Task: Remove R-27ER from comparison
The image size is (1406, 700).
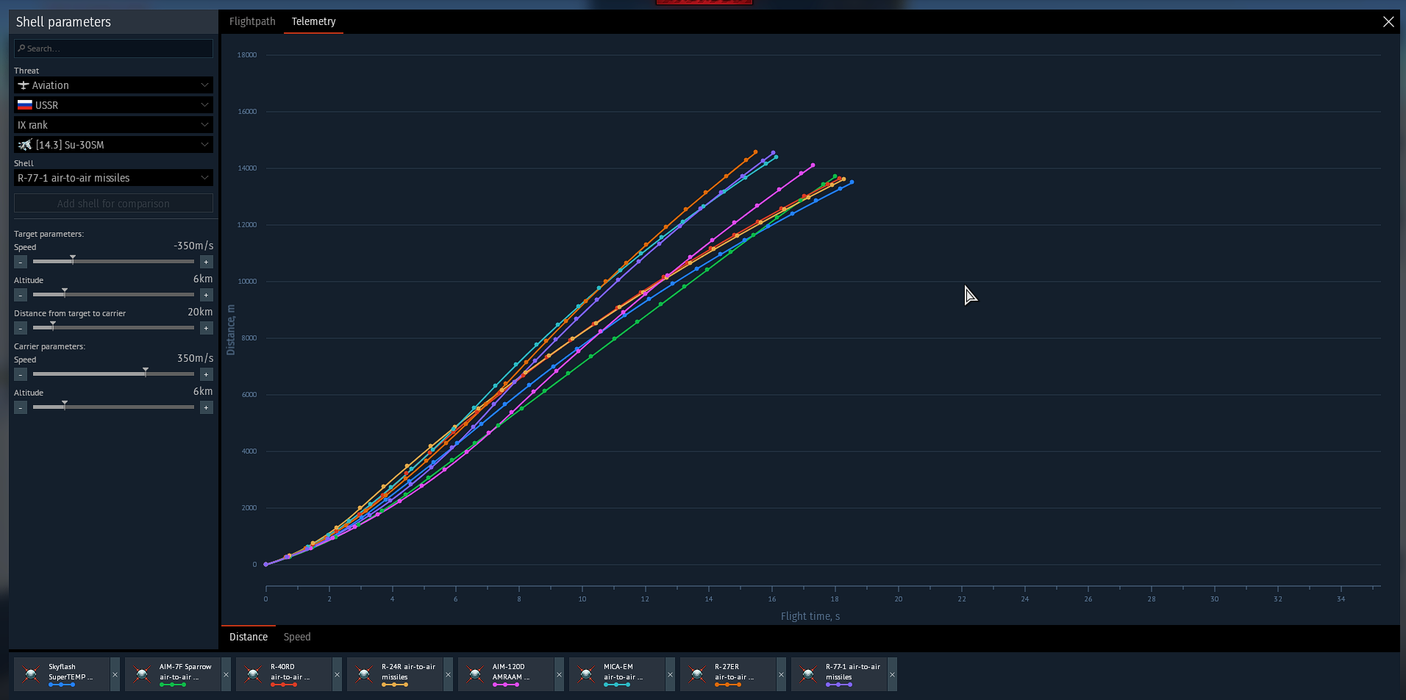Action: (x=781, y=674)
